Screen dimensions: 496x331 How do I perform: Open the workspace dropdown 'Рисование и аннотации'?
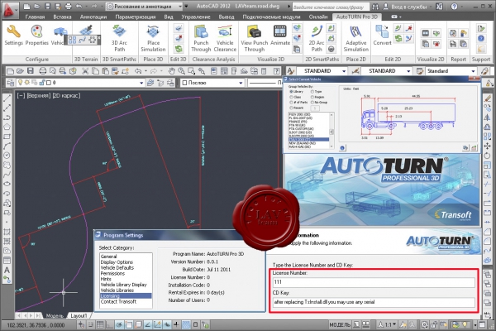pyautogui.click(x=145, y=7)
